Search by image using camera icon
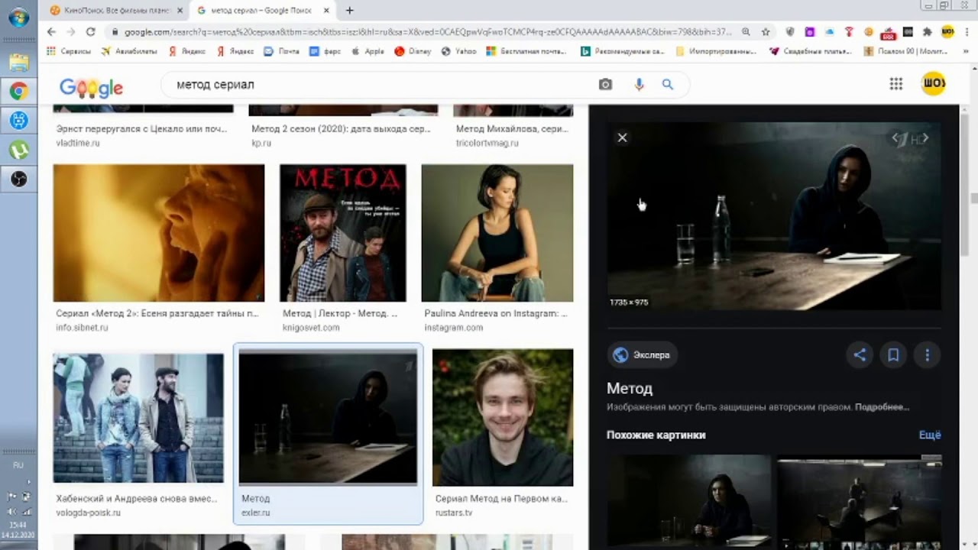Image resolution: width=978 pixels, height=550 pixels. point(605,85)
